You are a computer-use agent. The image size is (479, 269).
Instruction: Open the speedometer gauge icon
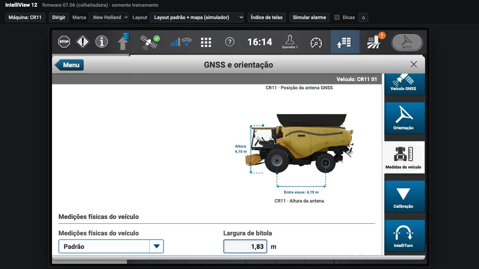tap(316, 42)
